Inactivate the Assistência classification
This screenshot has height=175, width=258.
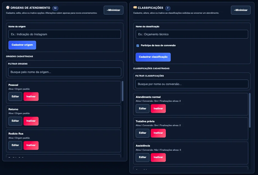(158, 157)
